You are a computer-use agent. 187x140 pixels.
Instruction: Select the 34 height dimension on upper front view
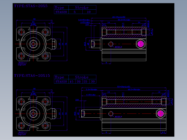click(x=66, y=44)
